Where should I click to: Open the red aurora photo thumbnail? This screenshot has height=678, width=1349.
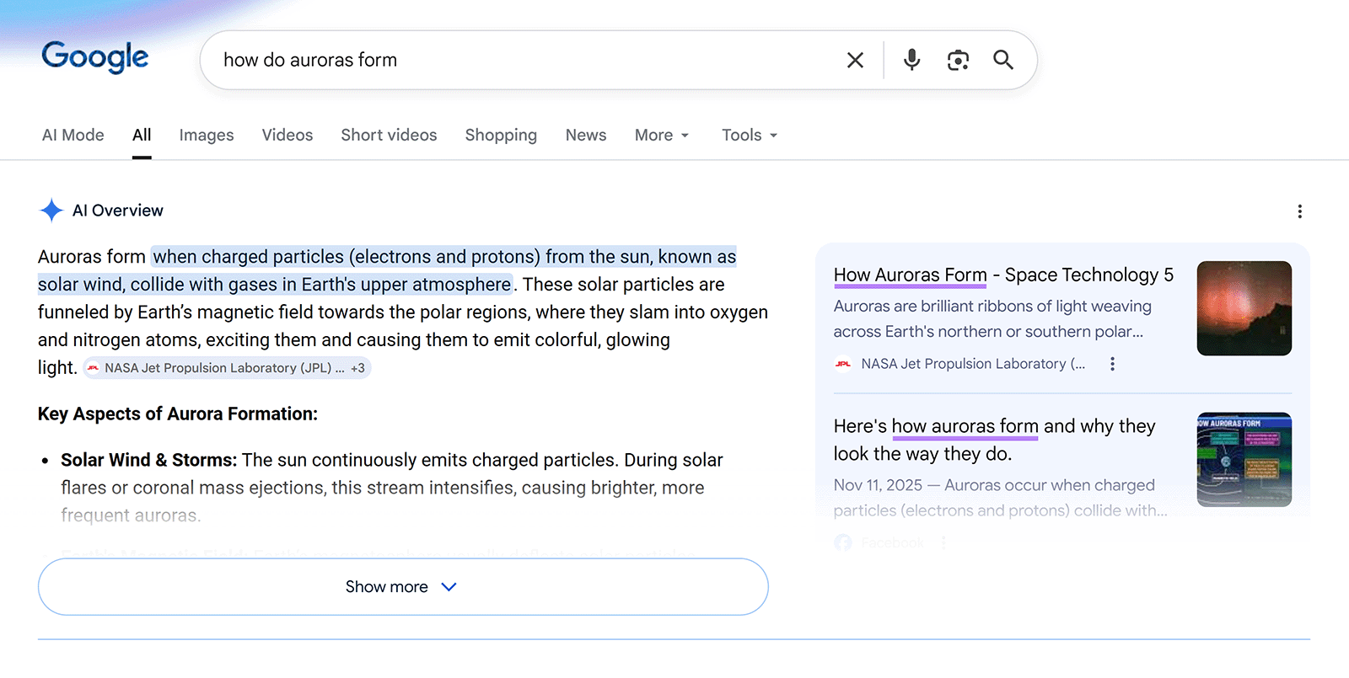tap(1244, 308)
